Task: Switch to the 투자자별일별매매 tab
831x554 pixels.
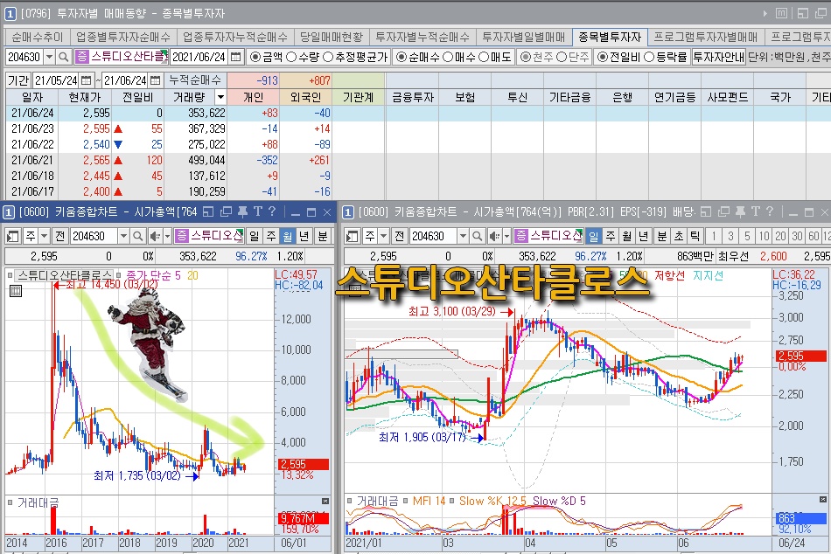Action: (524, 37)
